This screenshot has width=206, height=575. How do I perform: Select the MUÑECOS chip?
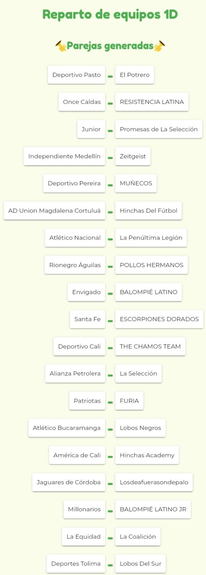click(136, 183)
